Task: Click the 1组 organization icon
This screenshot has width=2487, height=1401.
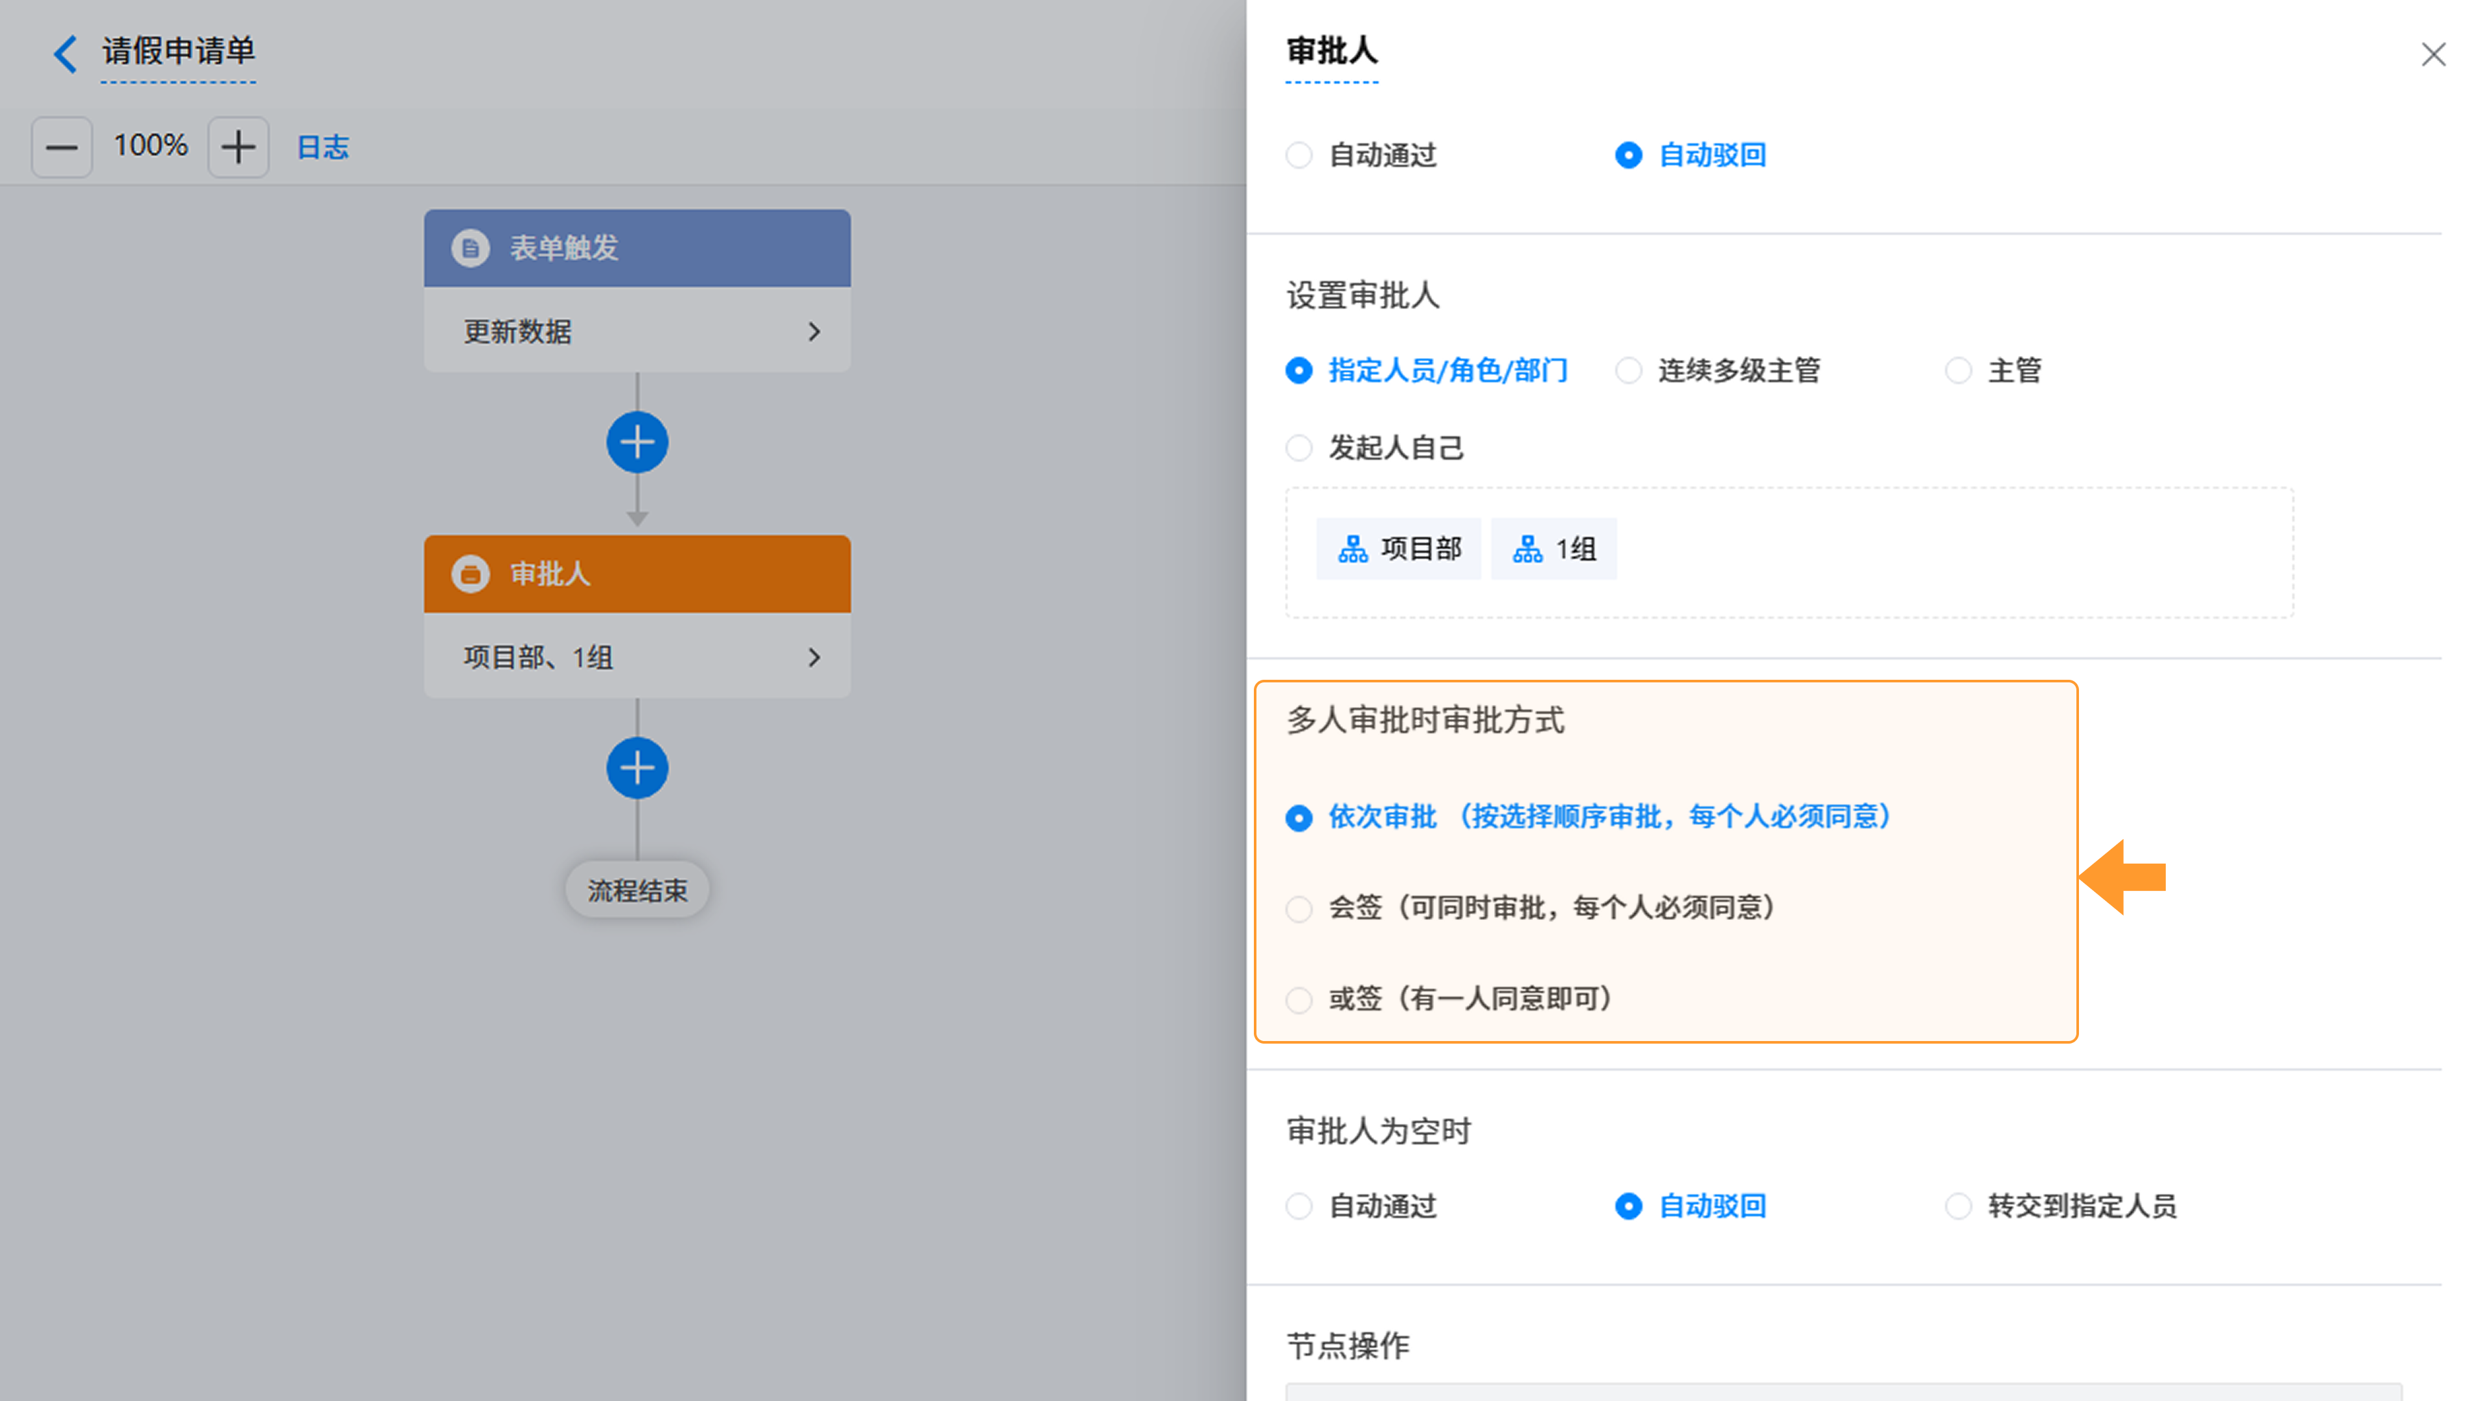Action: pyautogui.click(x=1527, y=550)
